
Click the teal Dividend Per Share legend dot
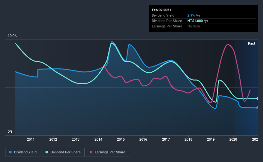47,152
